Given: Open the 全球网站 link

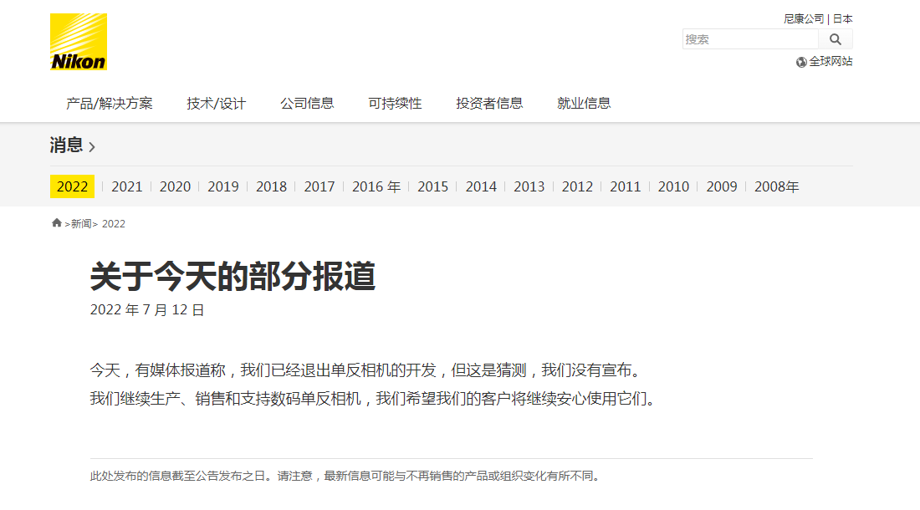Looking at the screenshot, I should point(831,62).
